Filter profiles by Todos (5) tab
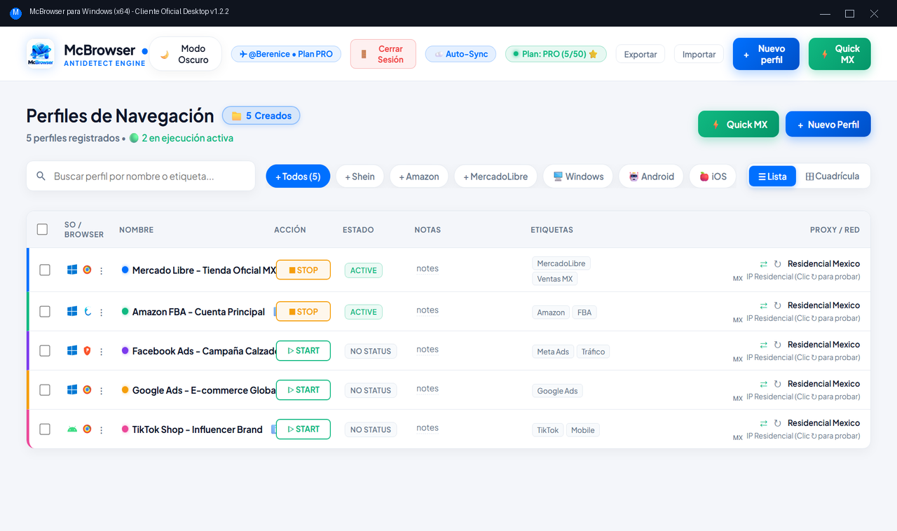897x531 pixels. (x=298, y=177)
